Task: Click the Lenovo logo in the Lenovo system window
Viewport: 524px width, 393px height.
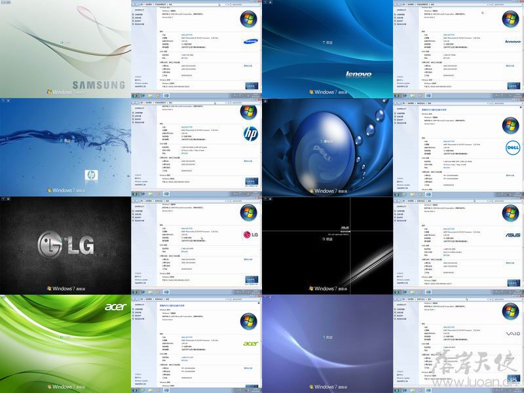Action: [x=513, y=41]
